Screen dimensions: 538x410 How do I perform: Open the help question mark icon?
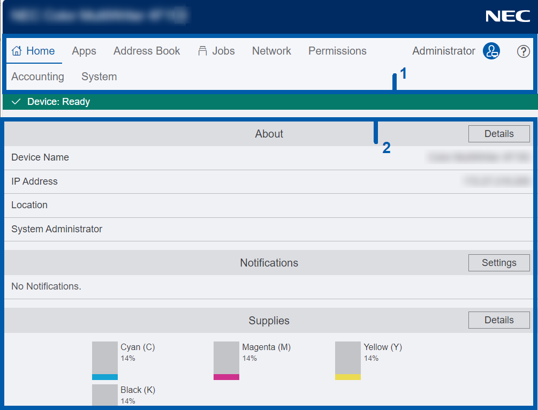click(523, 51)
